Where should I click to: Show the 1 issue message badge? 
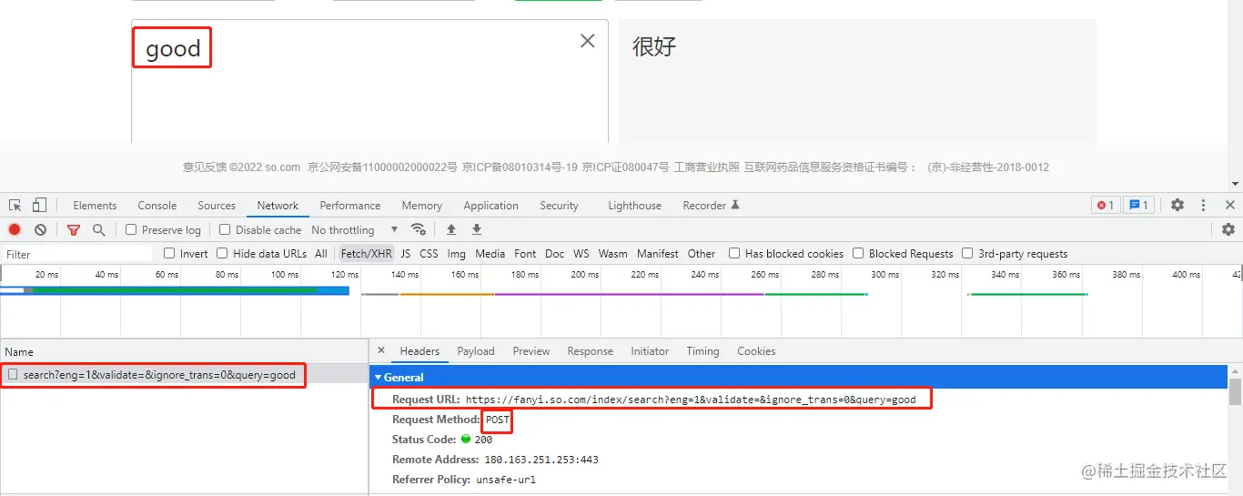pos(1139,205)
